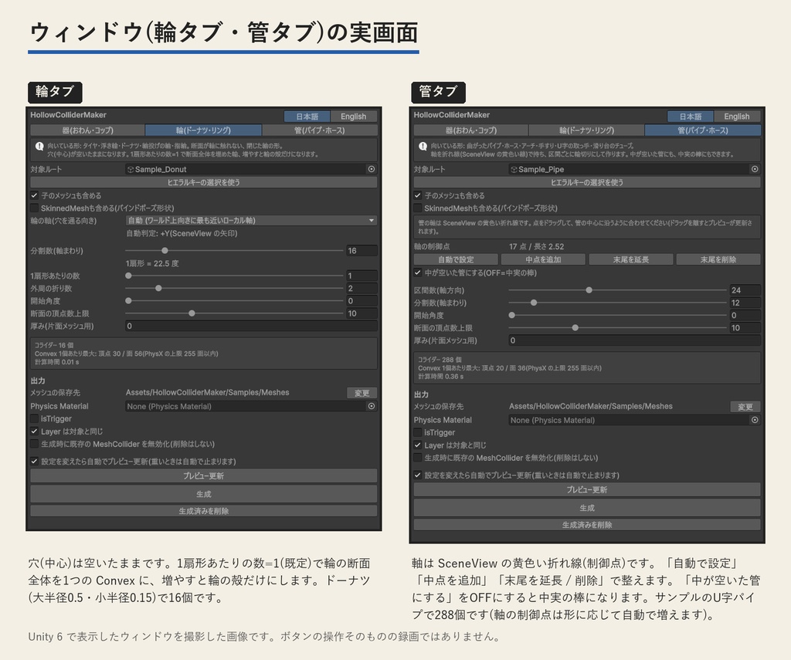791x660 pixels.
Task: Open Physics Material picker in 輪タブ window
Action: pyautogui.click(x=372, y=406)
